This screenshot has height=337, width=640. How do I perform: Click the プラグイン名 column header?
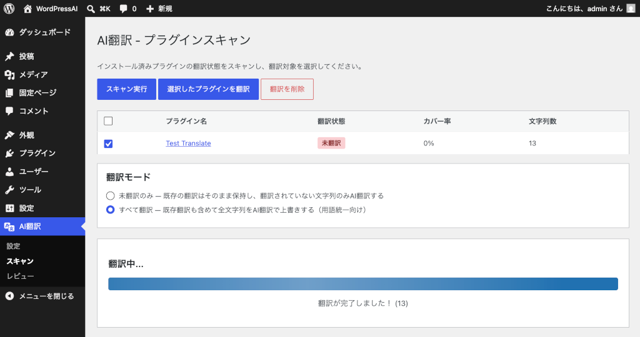click(x=186, y=121)
